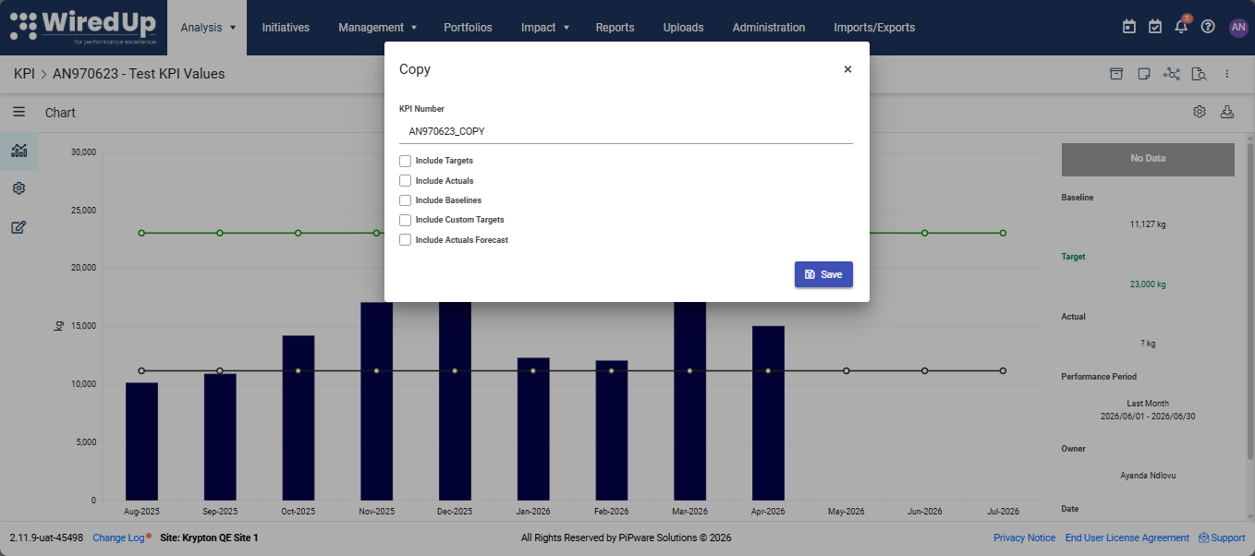1255x556 pixels.
Task: Select the chart view sidebar icon
Action: click(18, 151)
